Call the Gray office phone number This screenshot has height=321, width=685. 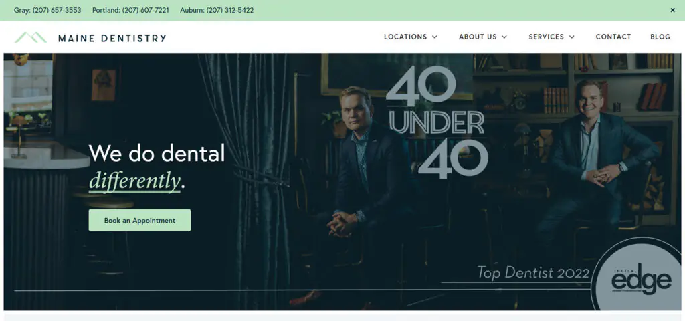click(x=47, y=10)
